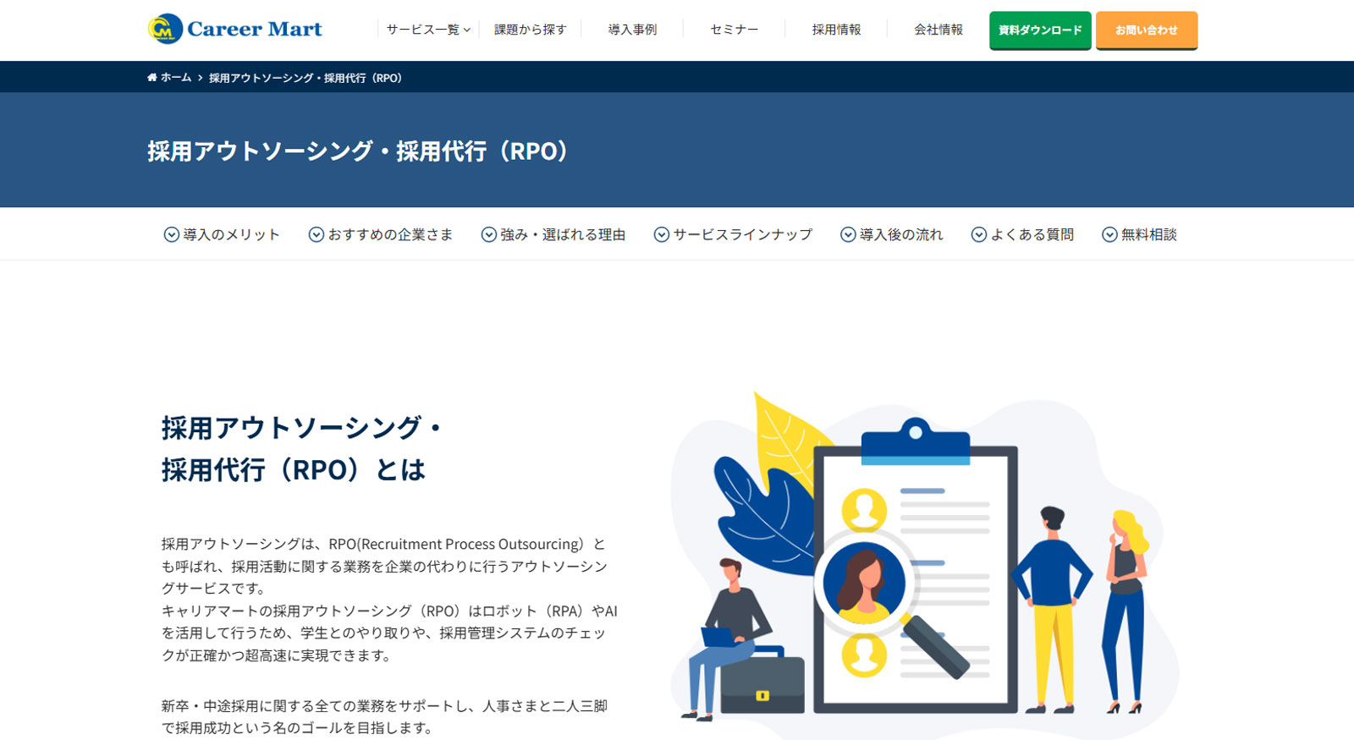Click the 採用アウトソーシング・採用代行（RPO） breadcrumb text
The image size is (1354, 740).
click(x=305, y=78)
